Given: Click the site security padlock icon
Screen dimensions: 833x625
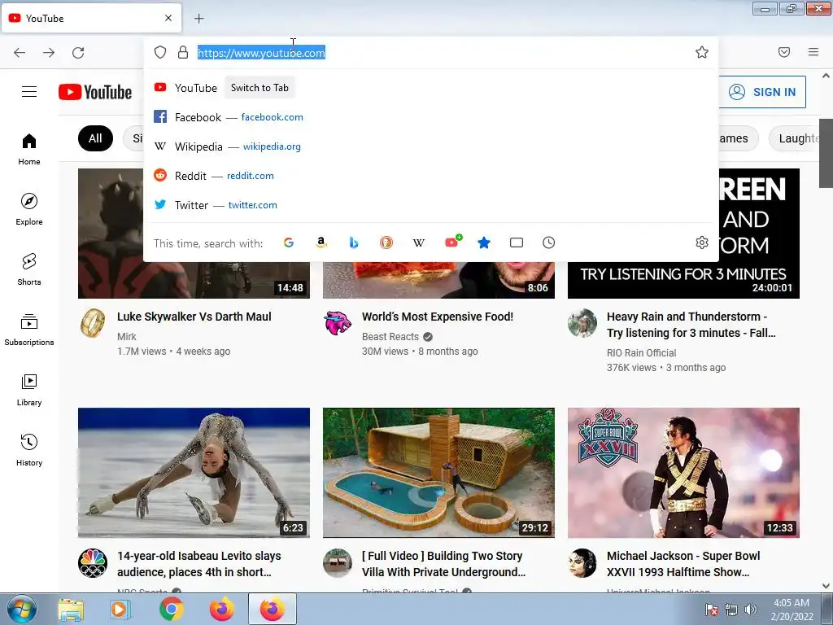Looking at the screenshot, I should [183, 52].
